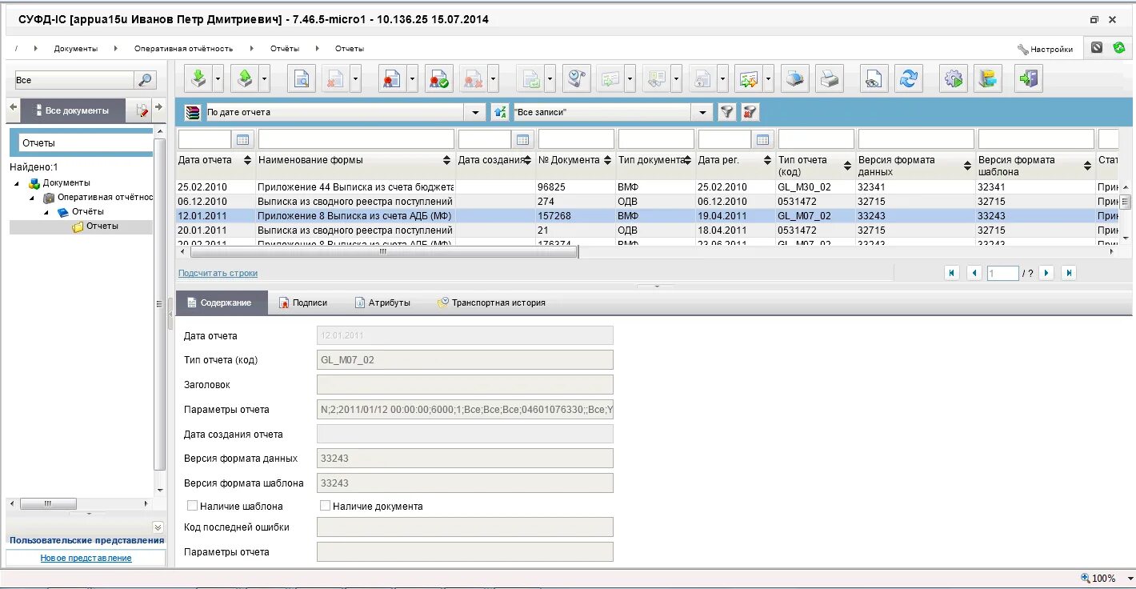
Task: Open dropdown arrow next to sign icon
Action: click(413, 79)
